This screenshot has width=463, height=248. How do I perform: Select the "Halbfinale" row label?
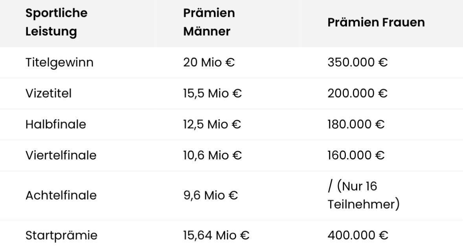click(x=55, y=124)
